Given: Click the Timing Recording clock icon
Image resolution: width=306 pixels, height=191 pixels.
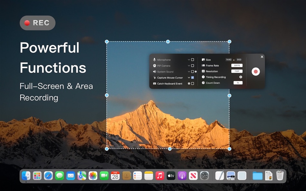Looking at the screenshot, I should pos(203,77).
